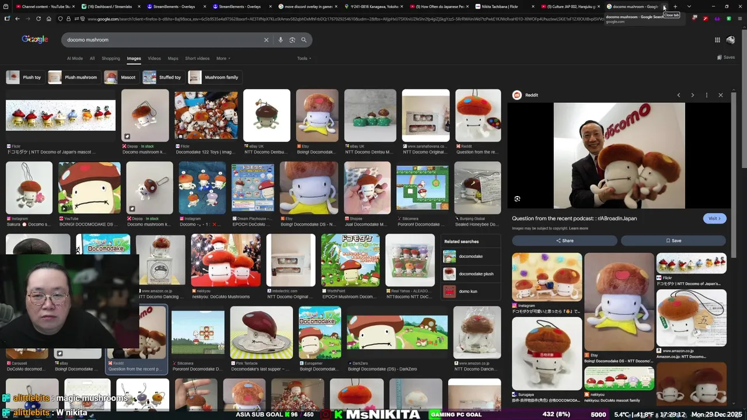This screenshot has height=420, width=747.
Task: Switch to the Shopping tab
Action: click(111, 58)
